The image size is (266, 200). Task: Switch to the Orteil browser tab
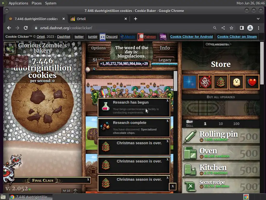99,19
